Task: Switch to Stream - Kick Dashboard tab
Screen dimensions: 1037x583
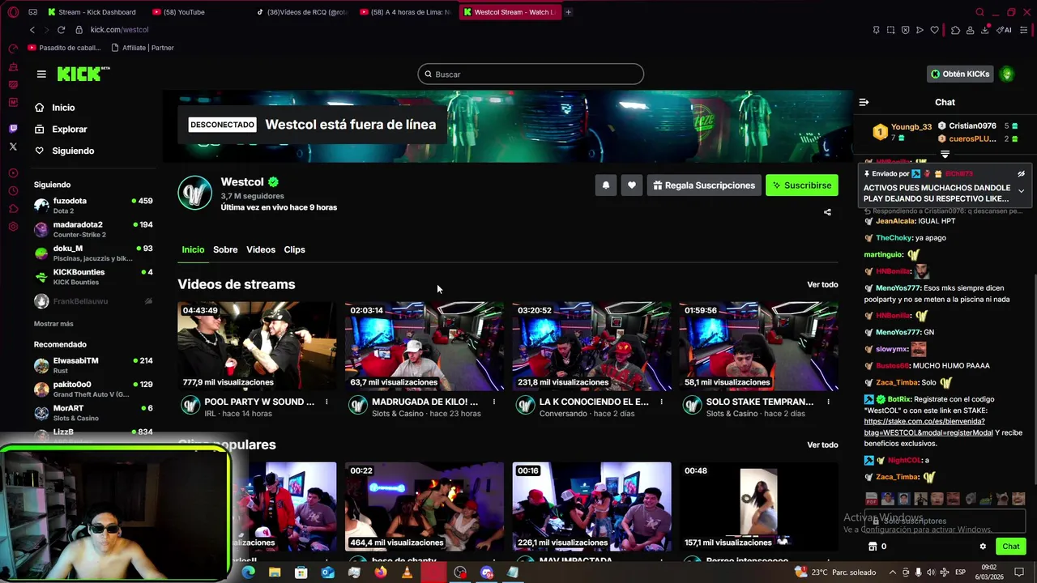Action: [92, 12]
